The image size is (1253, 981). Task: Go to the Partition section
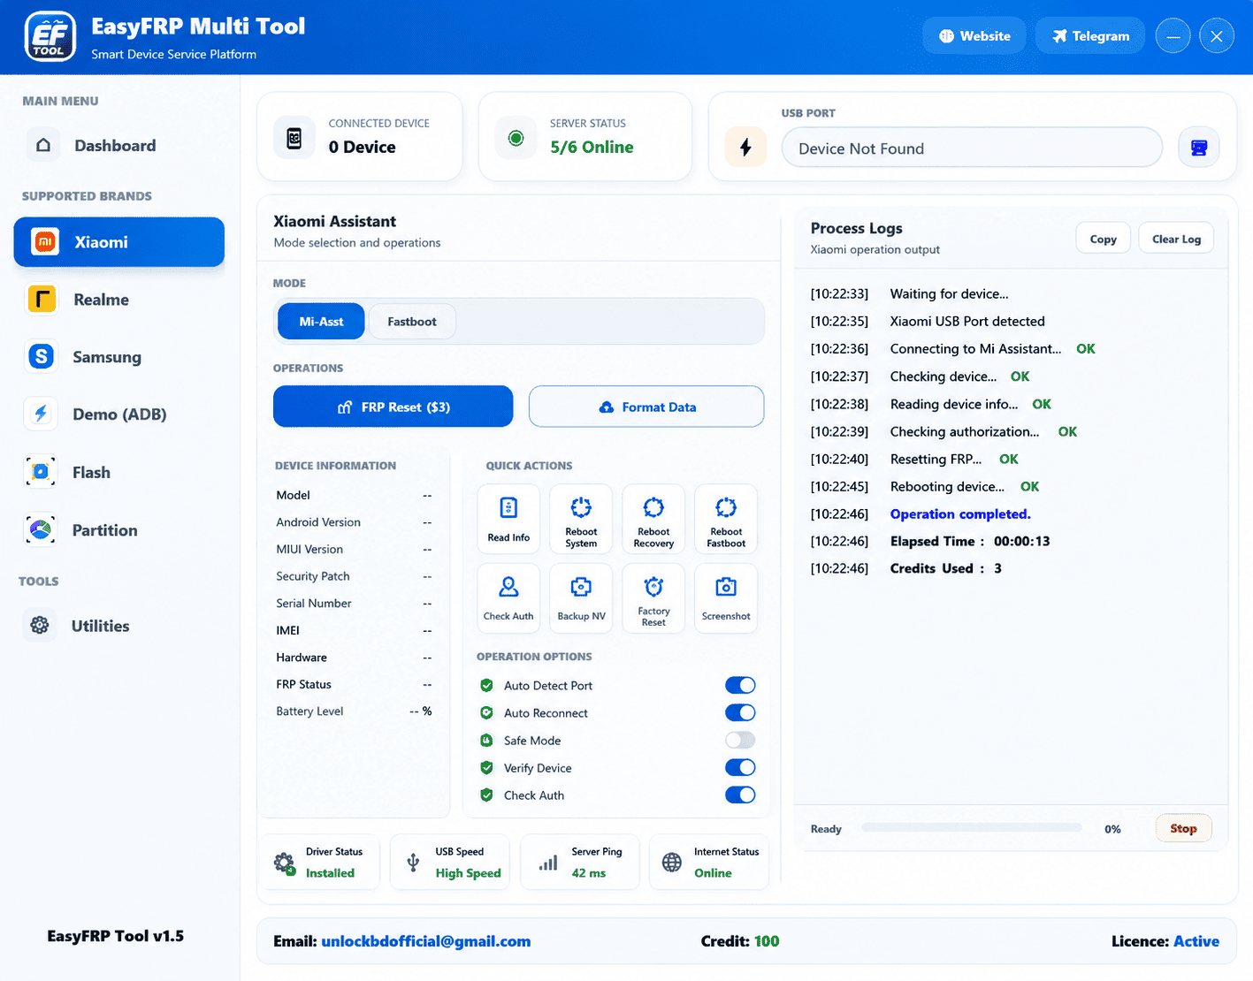119,530
